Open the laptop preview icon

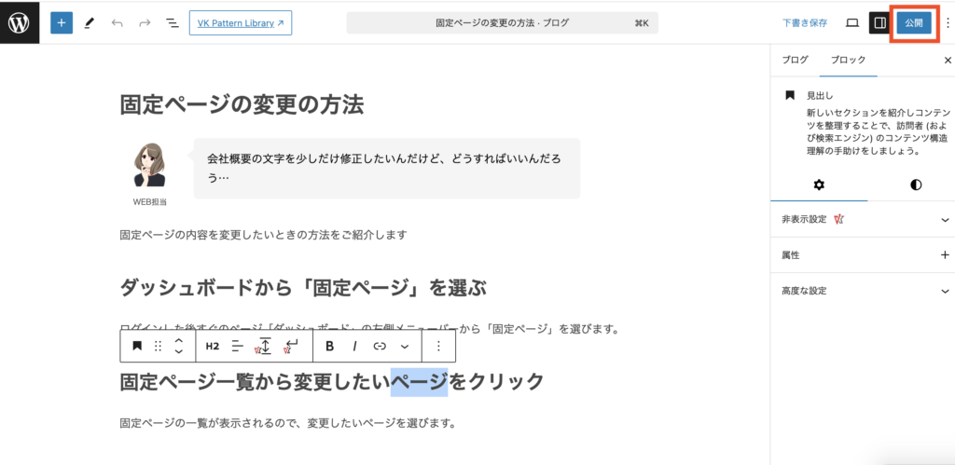(x=851, y=22)
